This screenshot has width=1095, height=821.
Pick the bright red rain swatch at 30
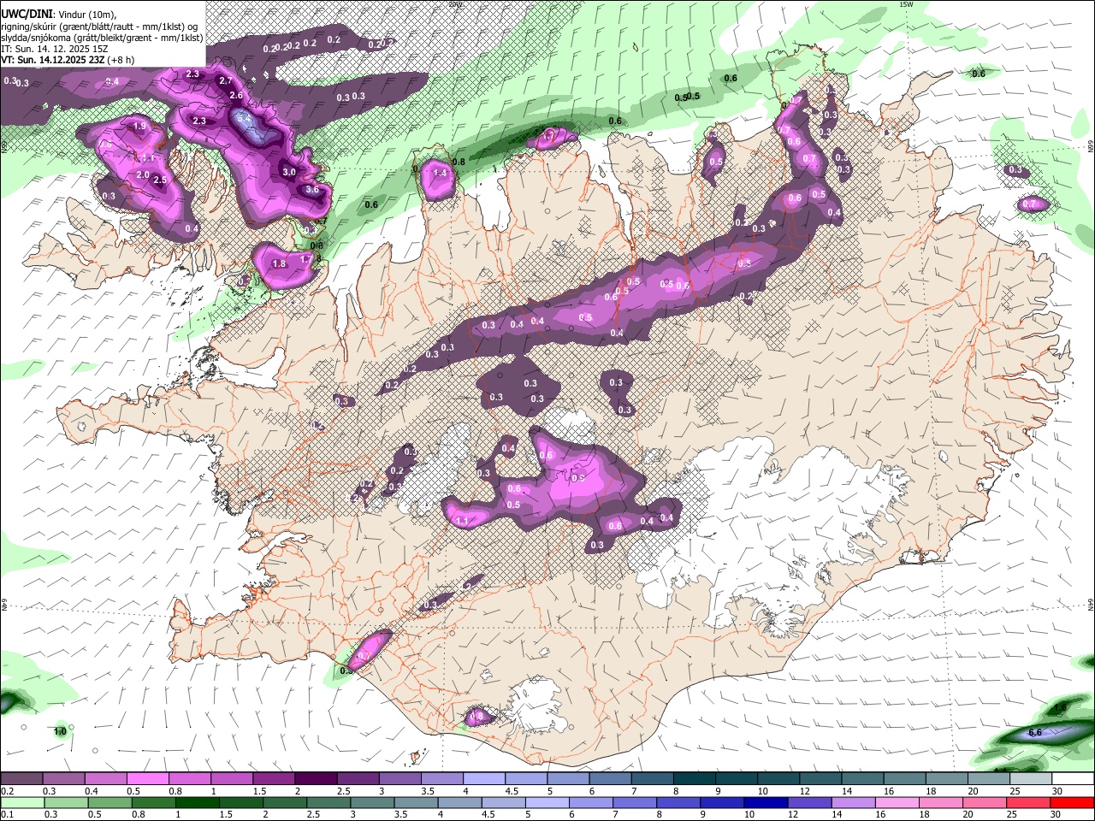[1073, 802]
